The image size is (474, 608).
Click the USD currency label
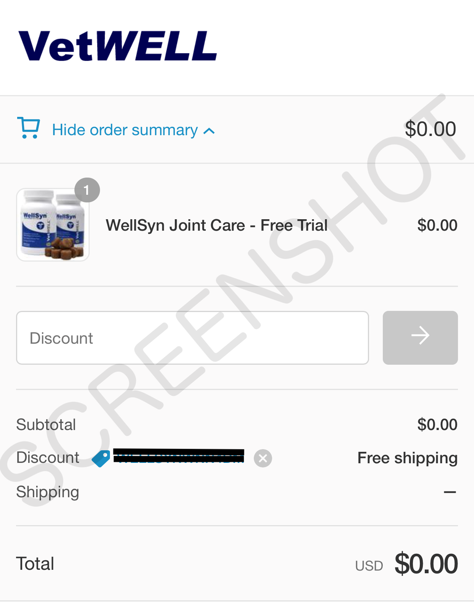click(x=369, y=566)
